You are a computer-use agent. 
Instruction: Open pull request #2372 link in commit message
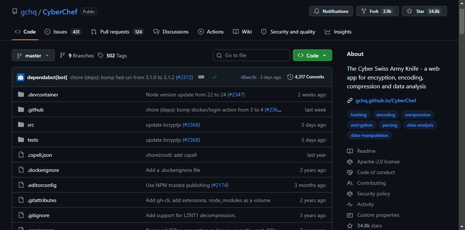click(184, 77)
